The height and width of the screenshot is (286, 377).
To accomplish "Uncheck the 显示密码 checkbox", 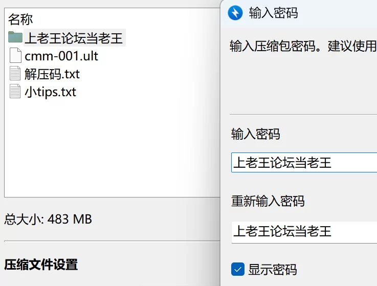I will (238, 269).
